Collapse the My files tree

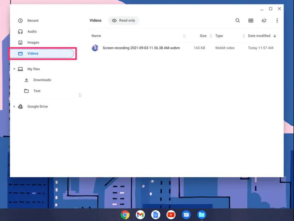(14, 69)
